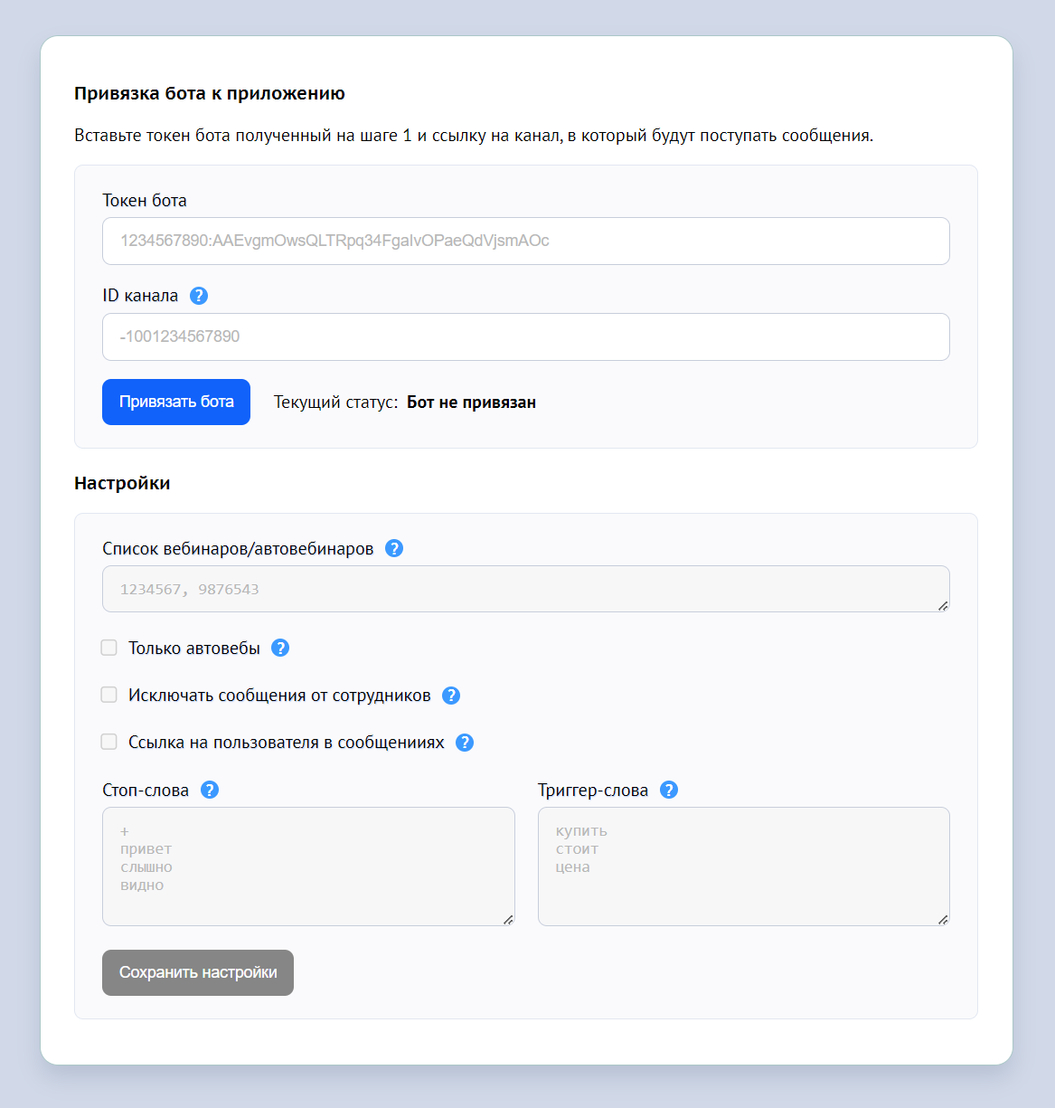This screenshot has height=1108, width=1055.
Task: Open help icon next to ID канала
Action: click(x=199, y=296)
